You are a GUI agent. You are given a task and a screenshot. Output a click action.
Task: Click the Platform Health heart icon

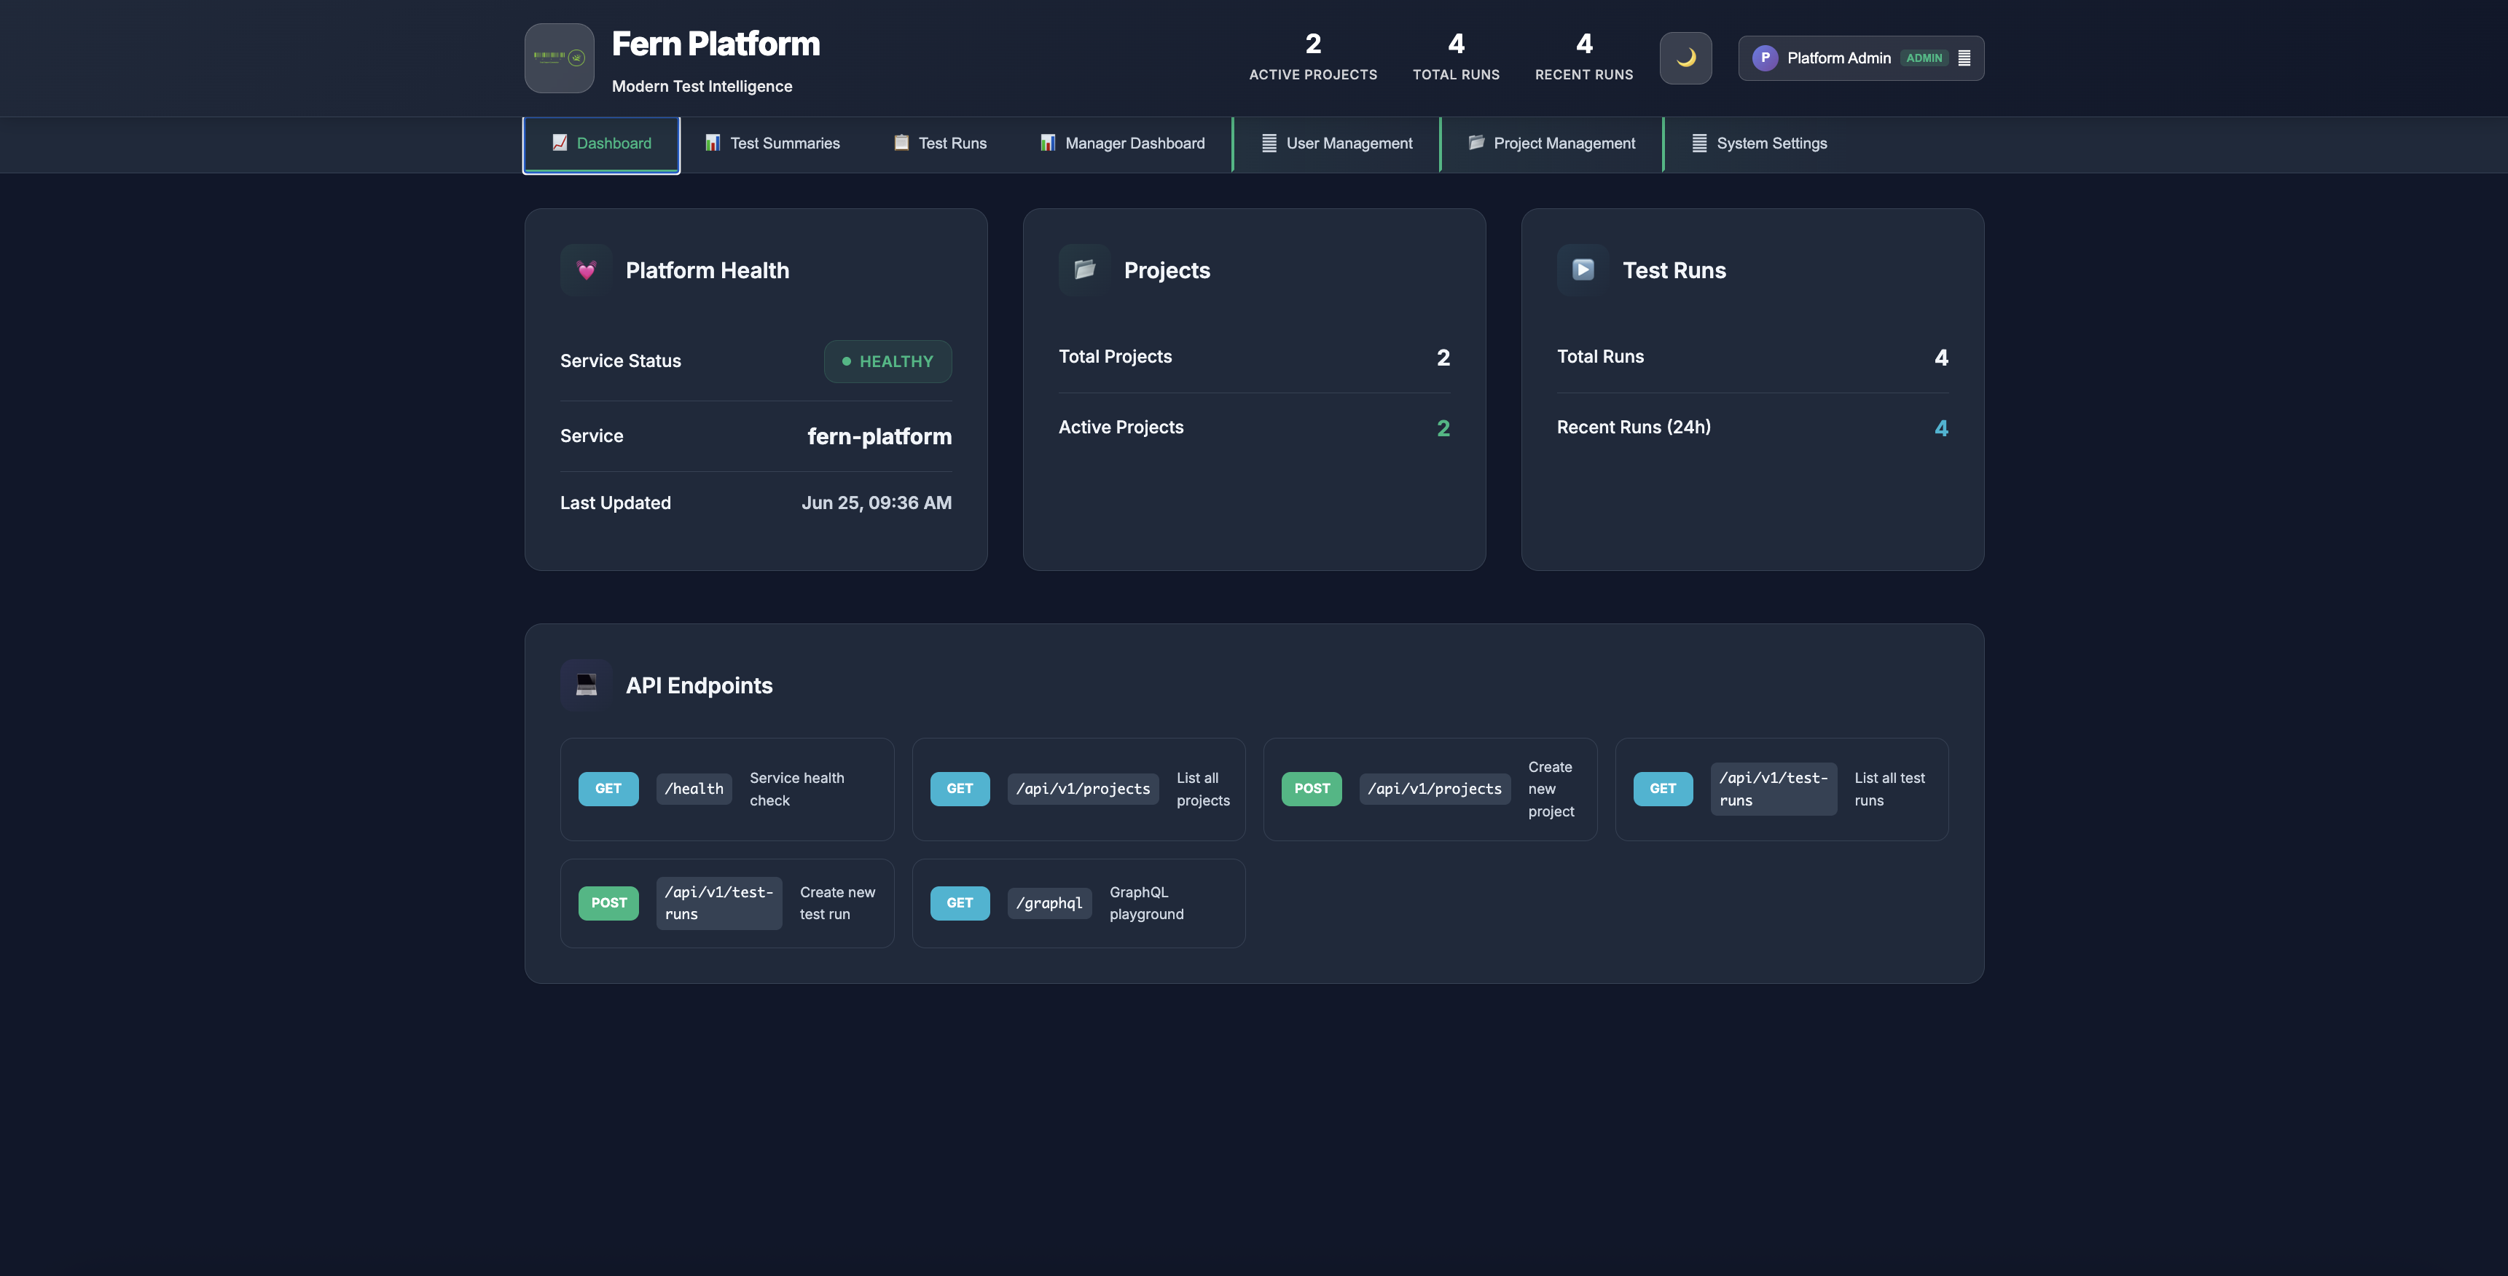coord(586,269)
